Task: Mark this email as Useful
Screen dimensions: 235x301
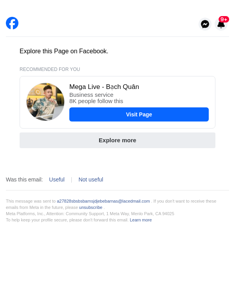Action: 57,180
